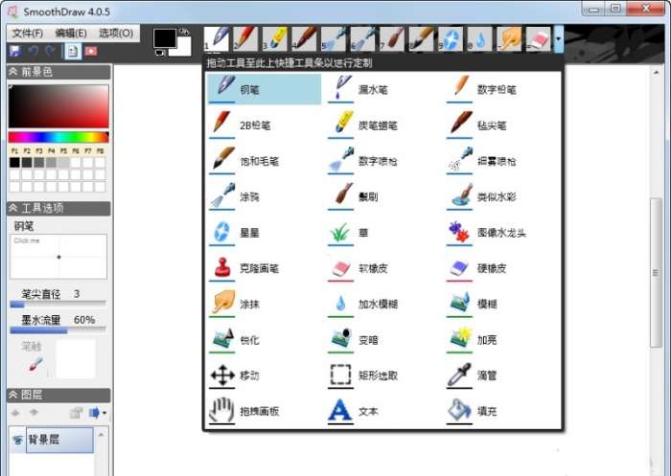Click the save disk icon in toolbar
This screenshot has width=671, height=476.
[x=15, y=52]
